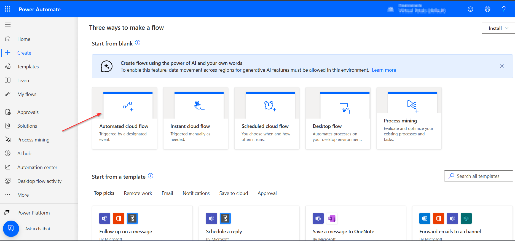
Task: Switch to the Notifications tab
Action: coord(196,193)
